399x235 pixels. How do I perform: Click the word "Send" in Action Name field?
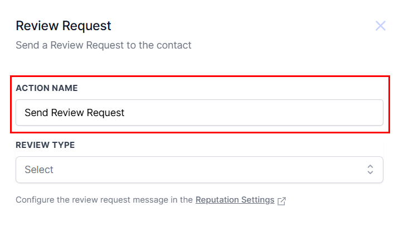point(36,113)
